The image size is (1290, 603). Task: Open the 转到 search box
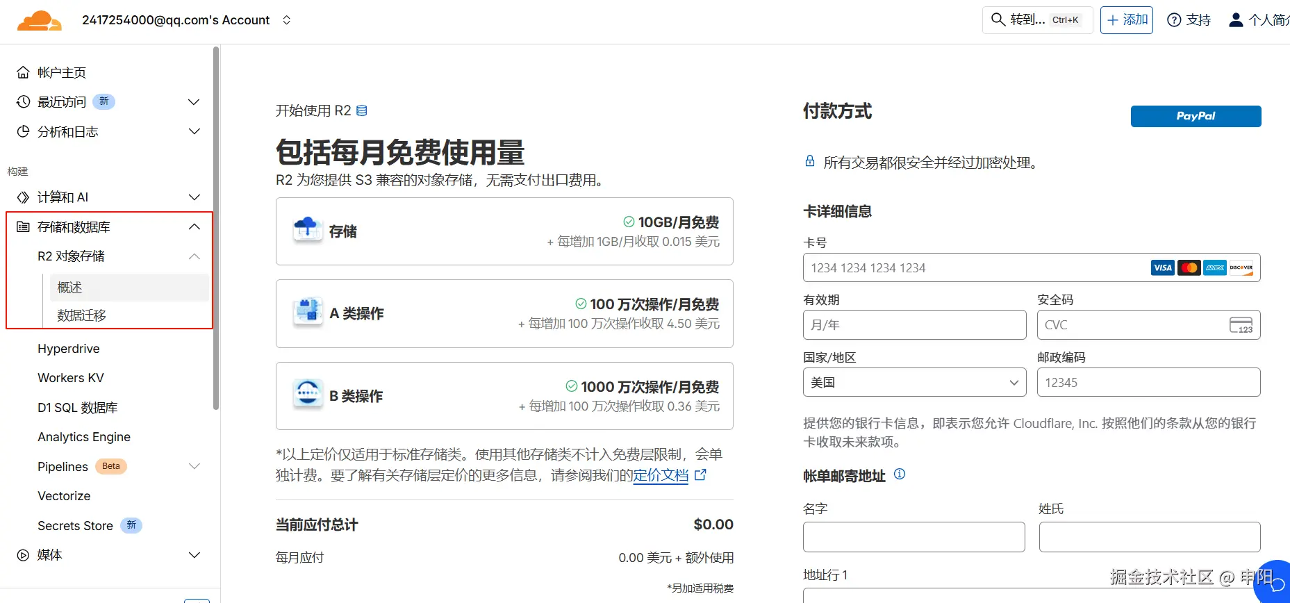click(x=1037, y=20)
